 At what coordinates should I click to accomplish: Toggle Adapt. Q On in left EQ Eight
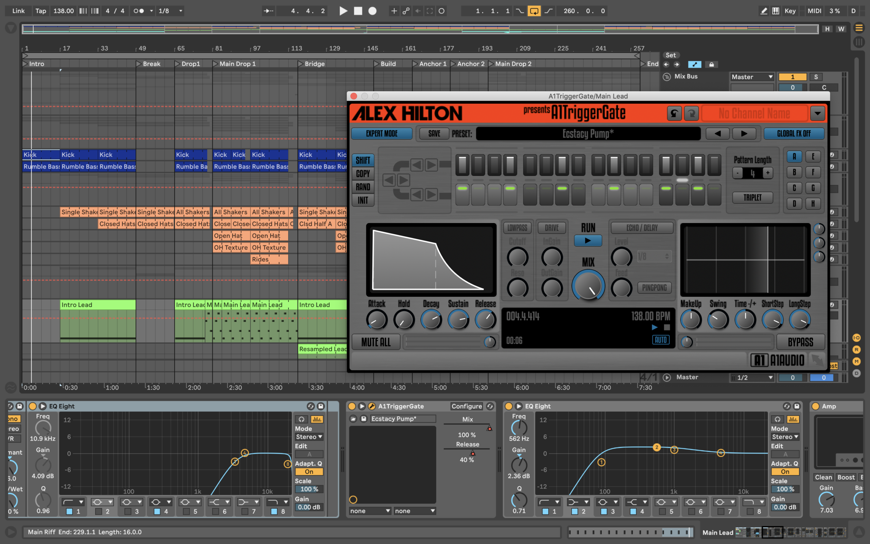pos(309,472)
